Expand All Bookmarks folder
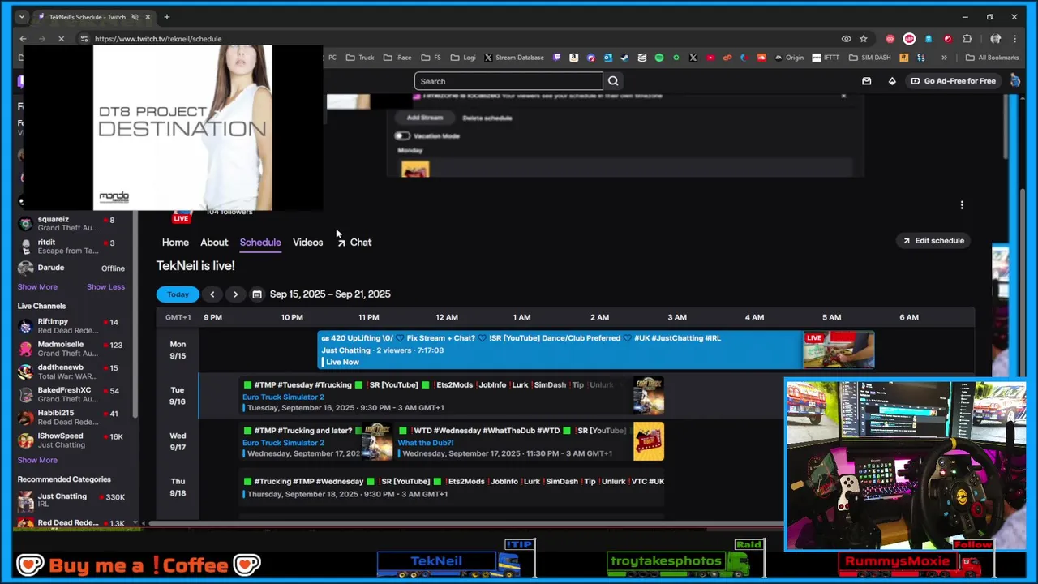 (991, 58)
